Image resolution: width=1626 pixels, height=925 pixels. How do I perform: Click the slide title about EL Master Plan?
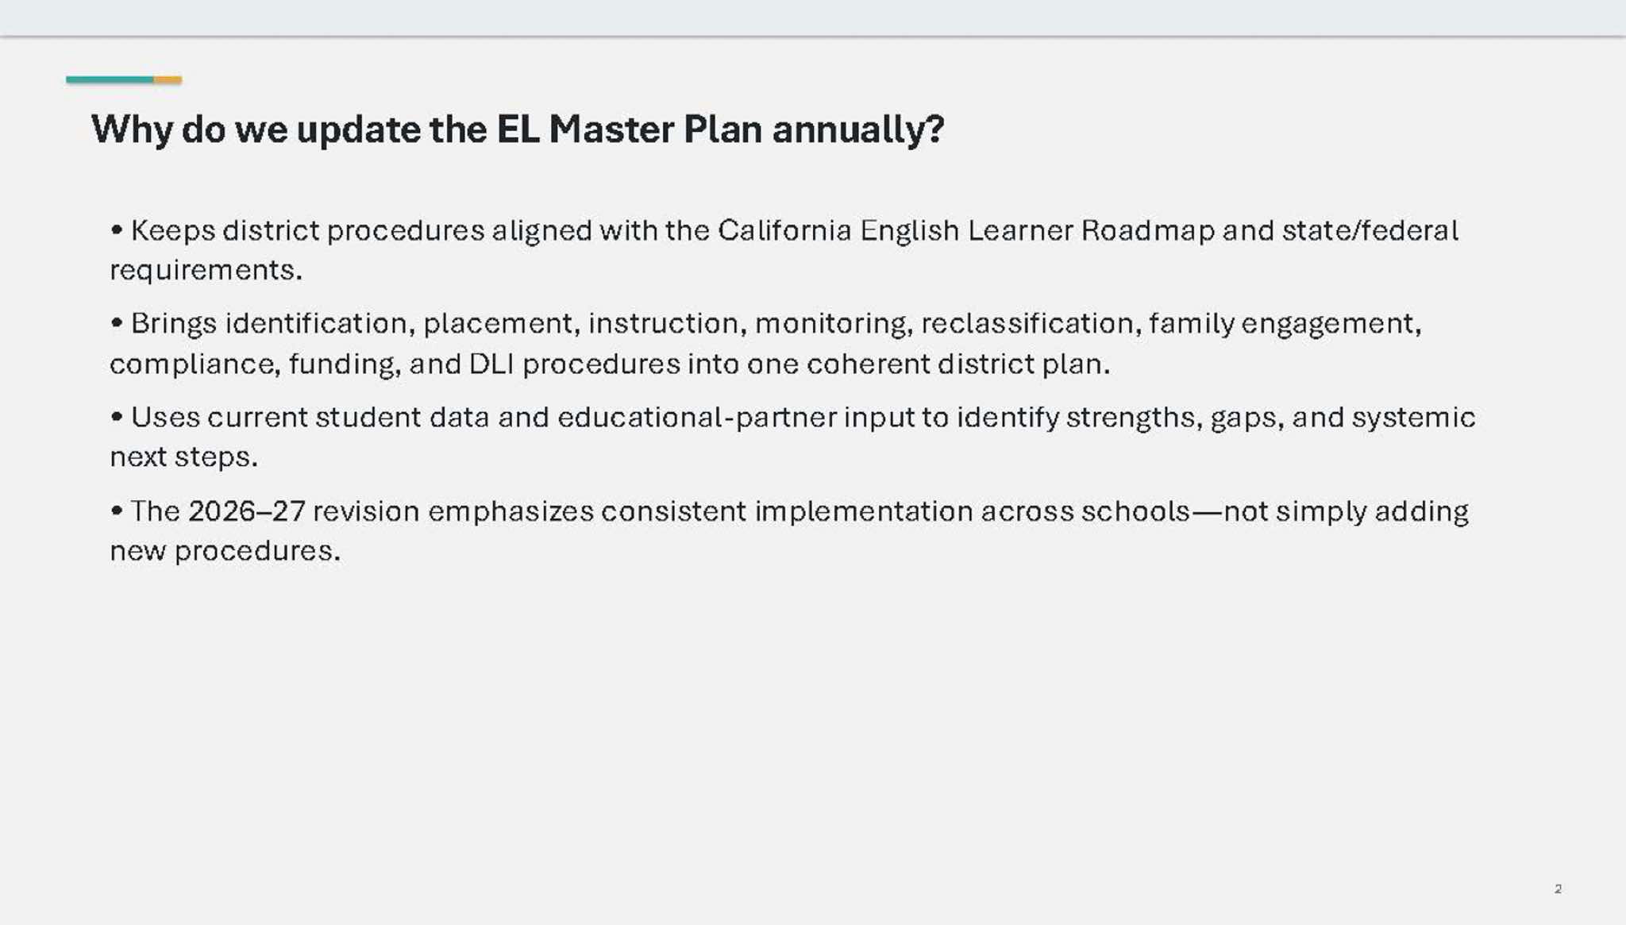tap(518, 129)
